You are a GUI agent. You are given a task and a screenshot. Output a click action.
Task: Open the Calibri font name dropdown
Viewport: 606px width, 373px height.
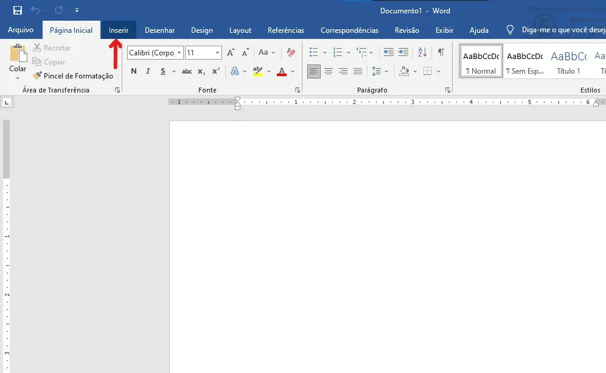179,52
